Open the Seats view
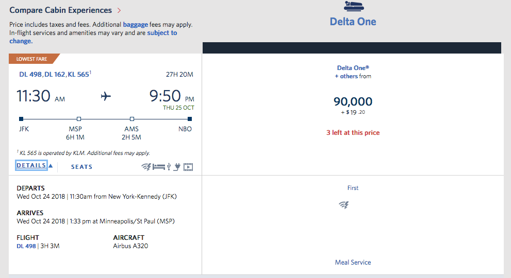The height and width of the screenshot is (278, 511). [x=81, y=167]
